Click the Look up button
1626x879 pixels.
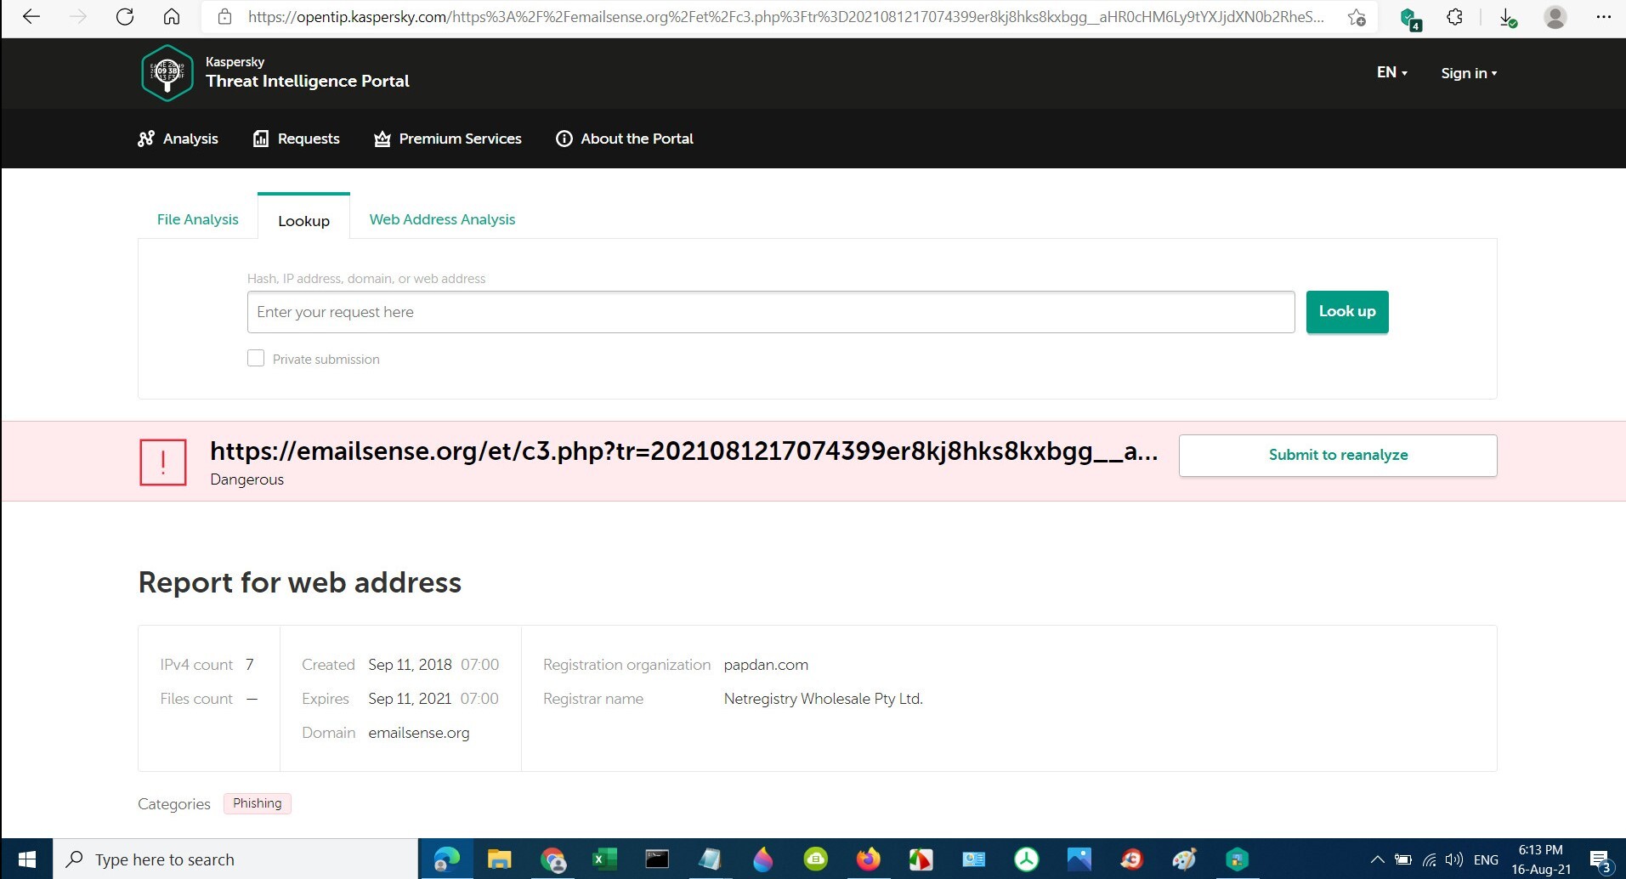point(1347,312)
